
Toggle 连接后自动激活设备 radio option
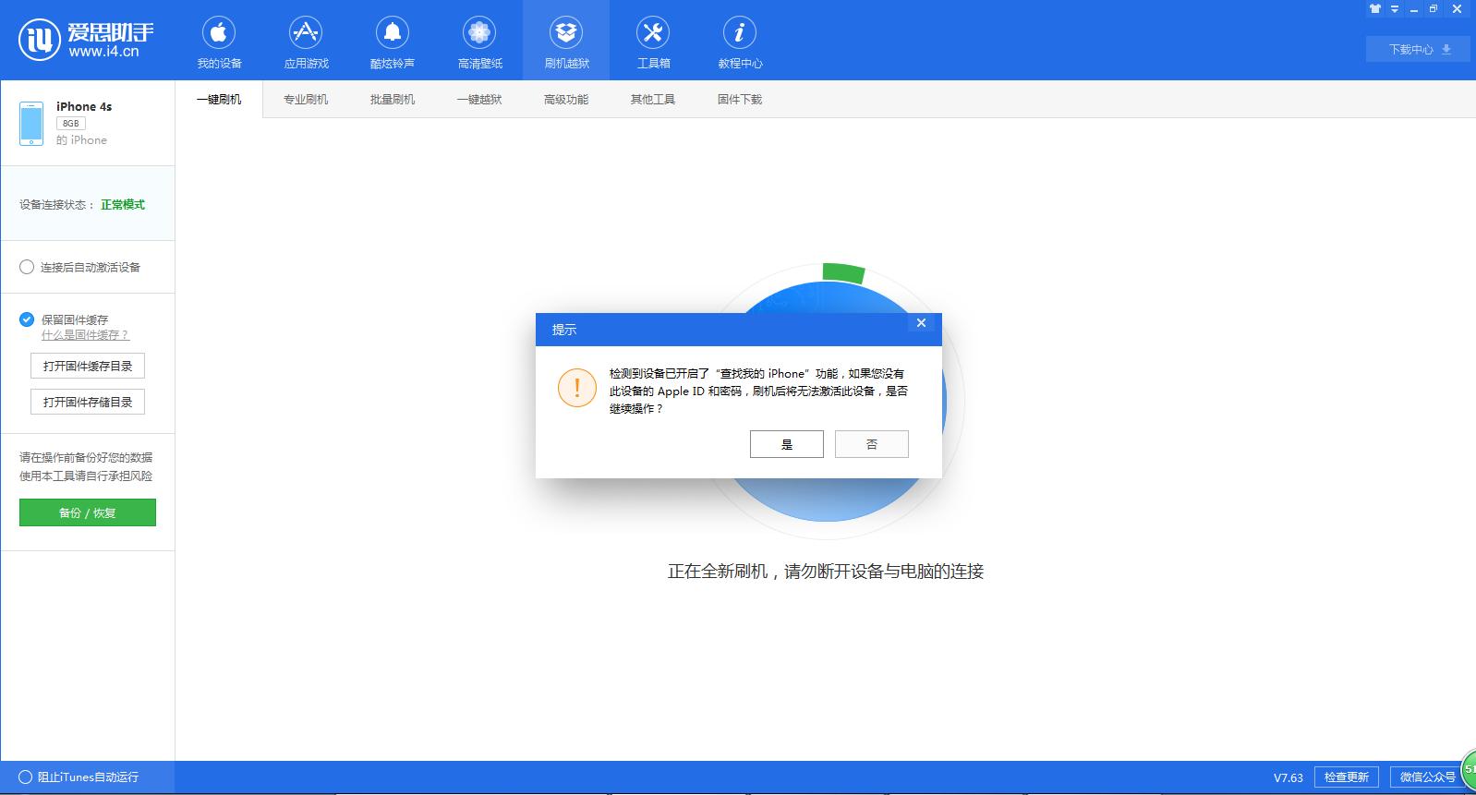pos(27,267)
